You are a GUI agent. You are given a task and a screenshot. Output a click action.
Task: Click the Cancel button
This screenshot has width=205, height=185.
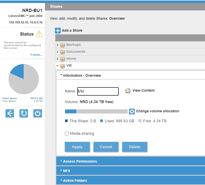pyautogui.click(x=106, y=147)
